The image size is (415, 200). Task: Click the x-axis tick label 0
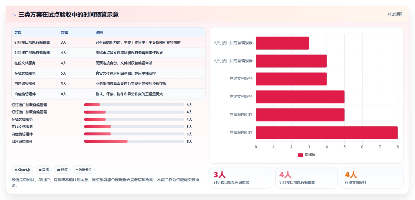point(256,147)
